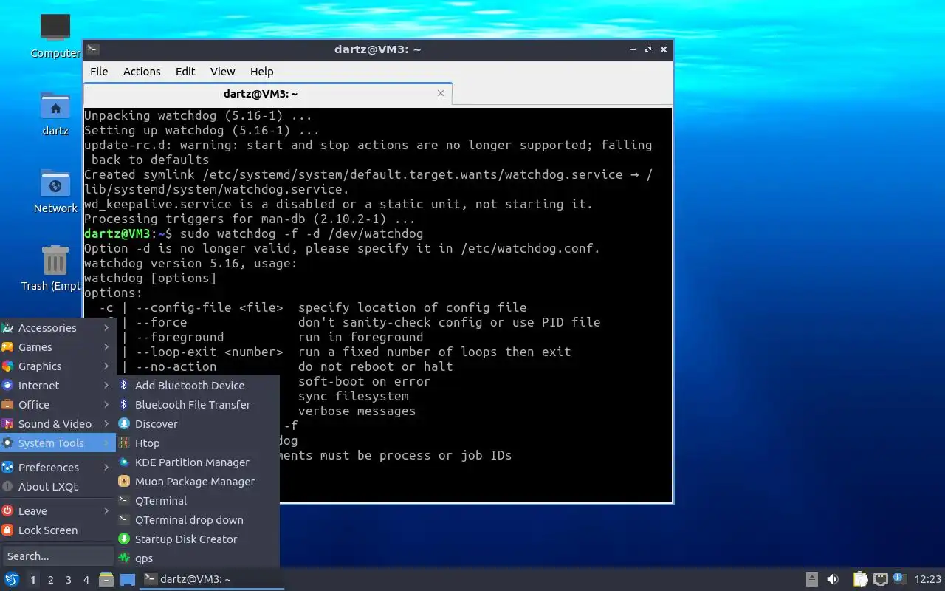Click the menu Search field
Viewport: 945px width, 591px height.
58,556
